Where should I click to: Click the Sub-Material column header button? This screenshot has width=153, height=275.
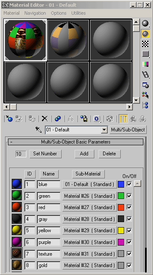[88, 174]
